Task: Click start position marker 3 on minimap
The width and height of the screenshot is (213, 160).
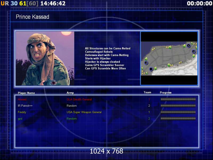Action: coord(194,51)
